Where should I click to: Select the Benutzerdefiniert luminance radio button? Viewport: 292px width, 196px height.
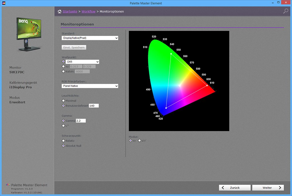[63, 106]
